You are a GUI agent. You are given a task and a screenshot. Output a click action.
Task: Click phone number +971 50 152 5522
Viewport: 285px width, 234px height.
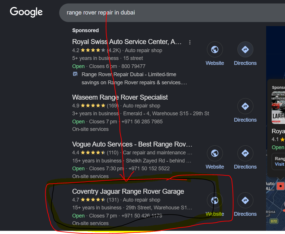149,169
